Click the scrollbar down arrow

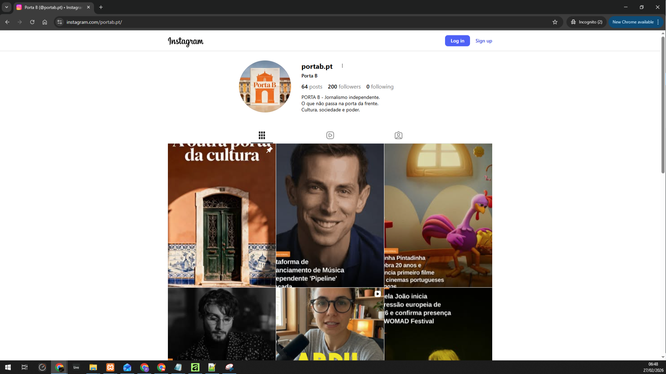663,357
